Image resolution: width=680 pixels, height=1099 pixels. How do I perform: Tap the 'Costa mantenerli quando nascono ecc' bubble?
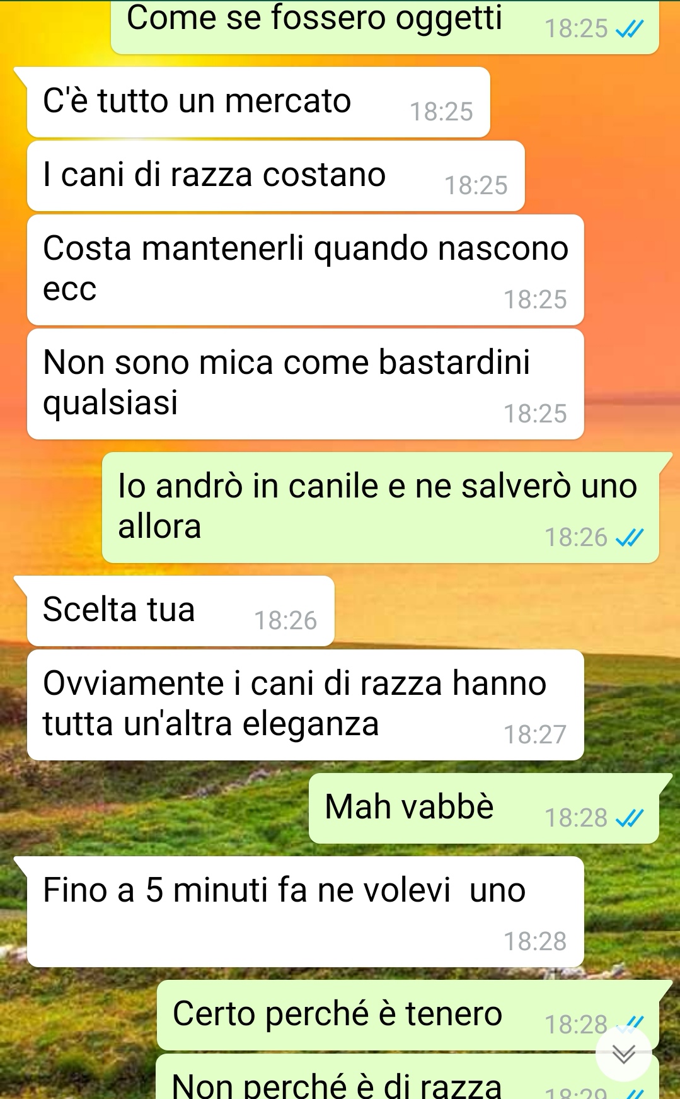click(x=306, y=270)
